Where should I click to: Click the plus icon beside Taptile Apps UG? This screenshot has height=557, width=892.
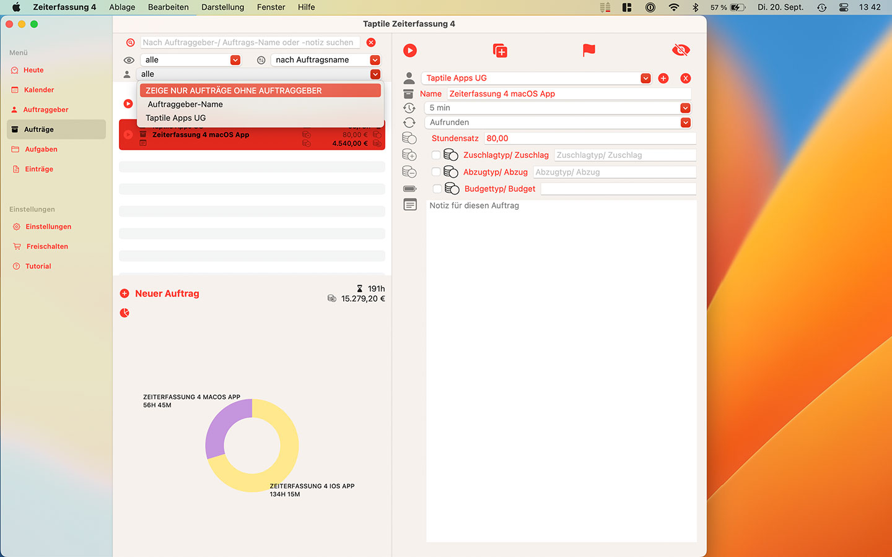pyautogui.click(x=663, y=78)
